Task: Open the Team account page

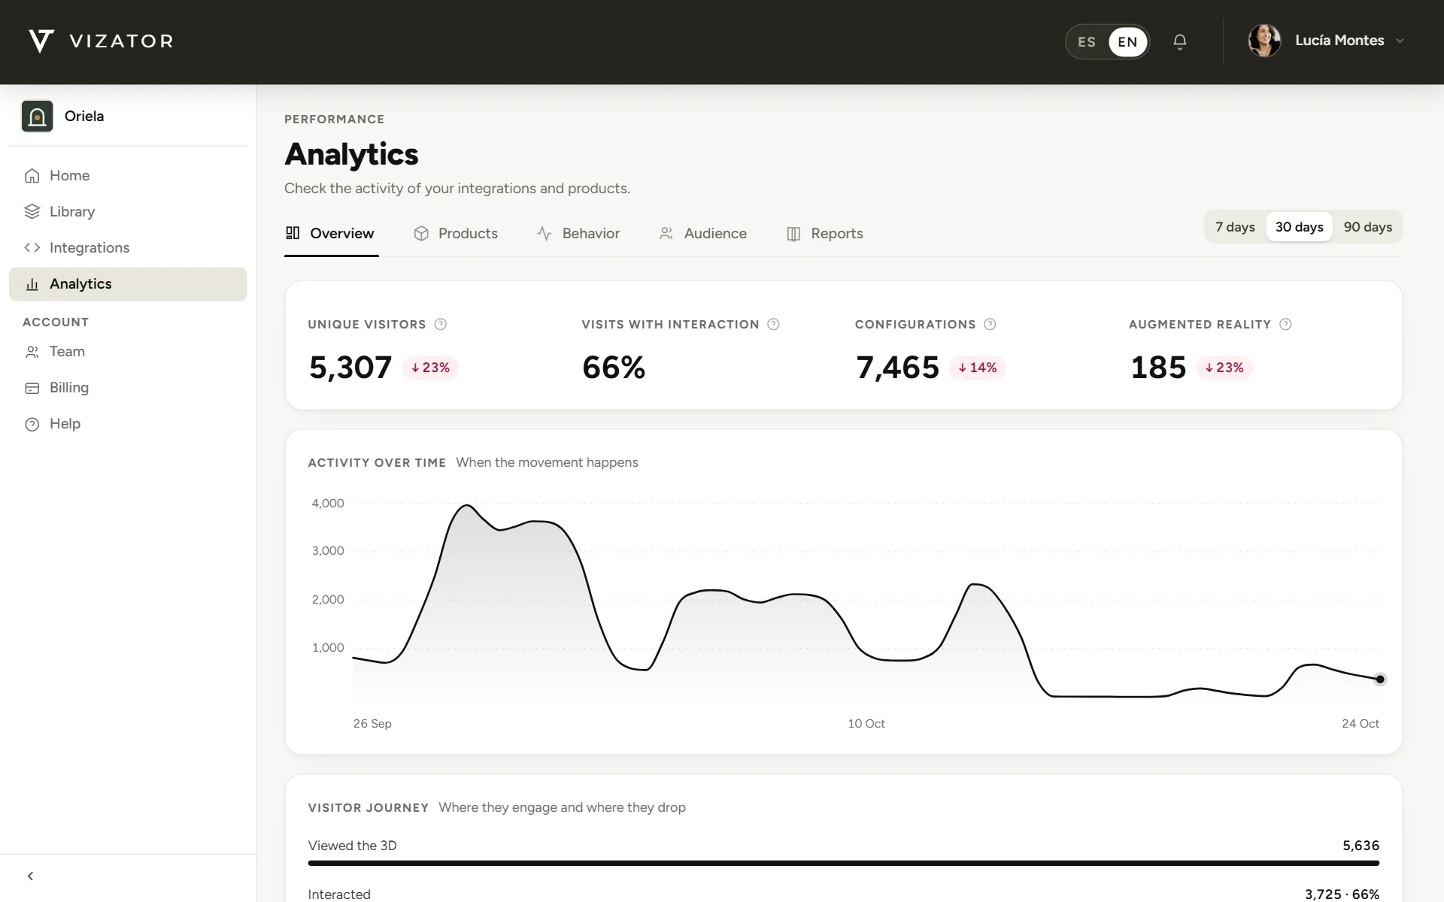Action: [128, 352]
